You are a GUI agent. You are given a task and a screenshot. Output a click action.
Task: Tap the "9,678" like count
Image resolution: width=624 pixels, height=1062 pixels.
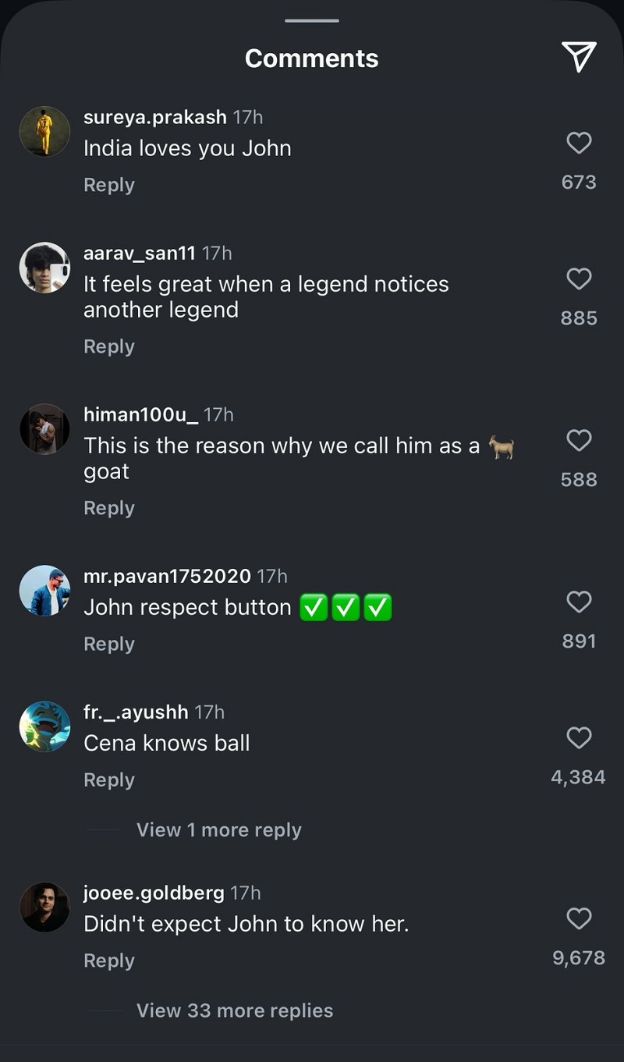pyautogui.click(x=579, y=957)
